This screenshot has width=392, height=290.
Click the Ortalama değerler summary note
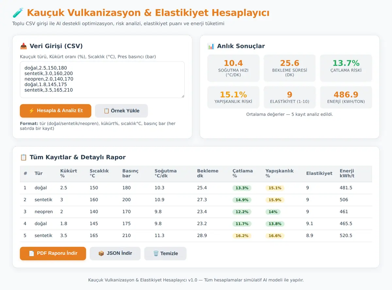[290, 114]
